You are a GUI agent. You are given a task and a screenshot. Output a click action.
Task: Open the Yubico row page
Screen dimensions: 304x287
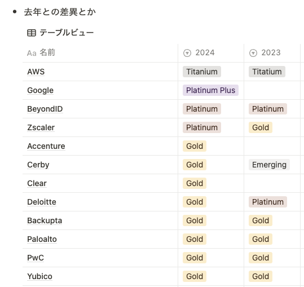39,276
